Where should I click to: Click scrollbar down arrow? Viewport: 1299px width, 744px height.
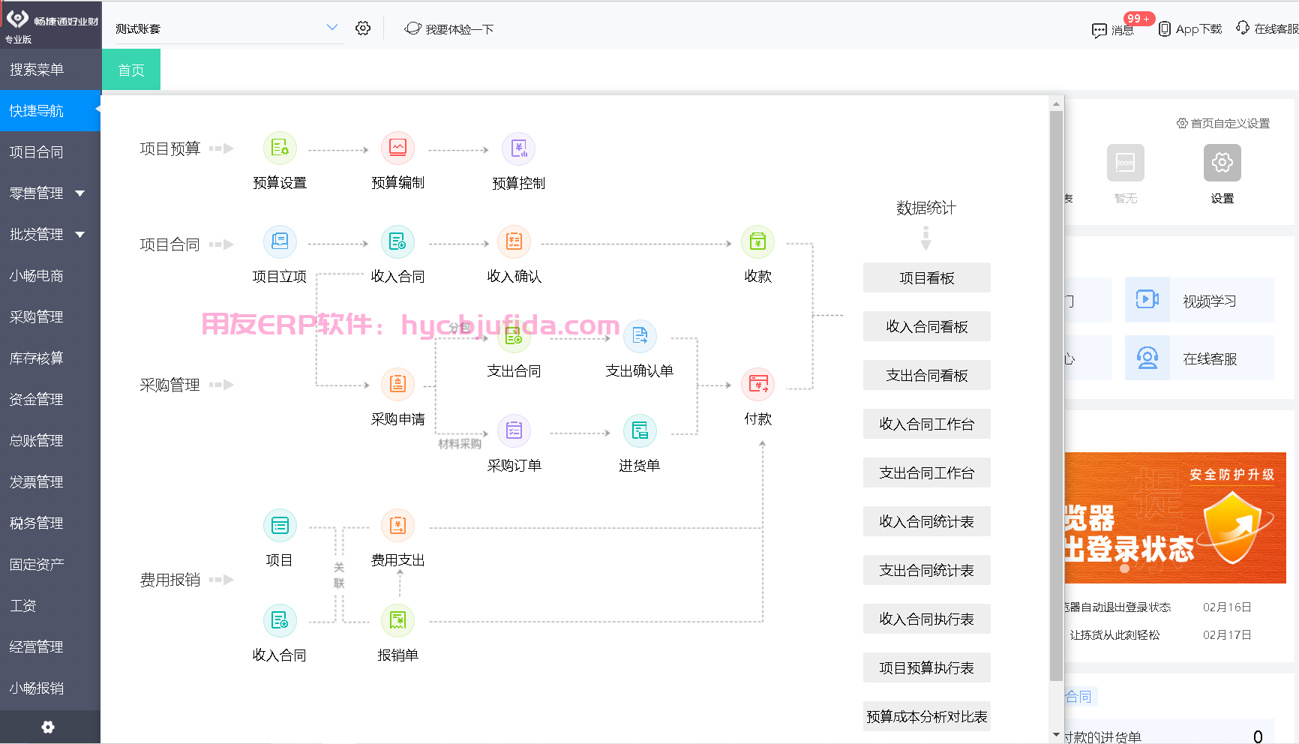coord(1057,735)
